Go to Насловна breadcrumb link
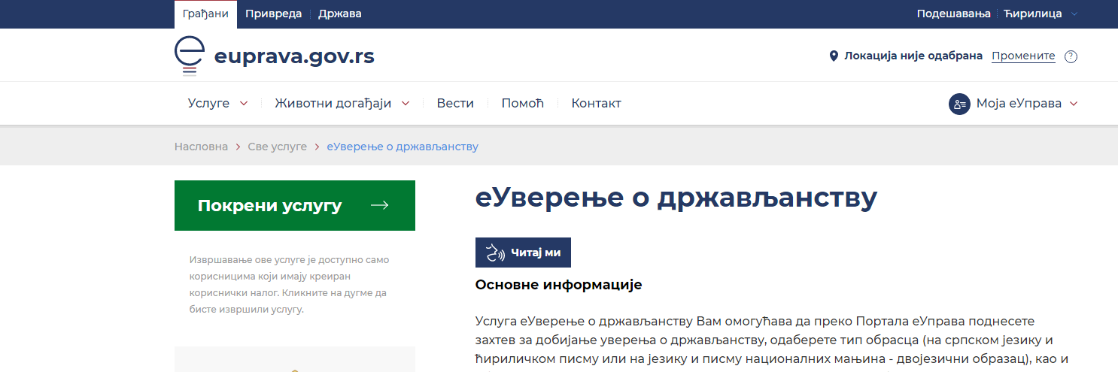The width and height of the screenshot is (1118, 372). pyautogui.click(x=201, y=147)
